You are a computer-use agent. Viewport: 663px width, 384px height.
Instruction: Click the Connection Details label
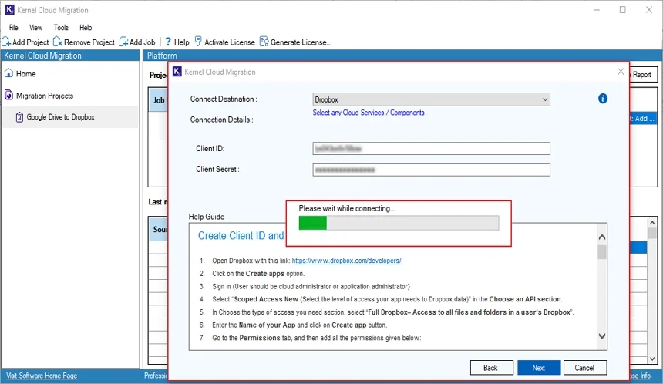(221, 120)
